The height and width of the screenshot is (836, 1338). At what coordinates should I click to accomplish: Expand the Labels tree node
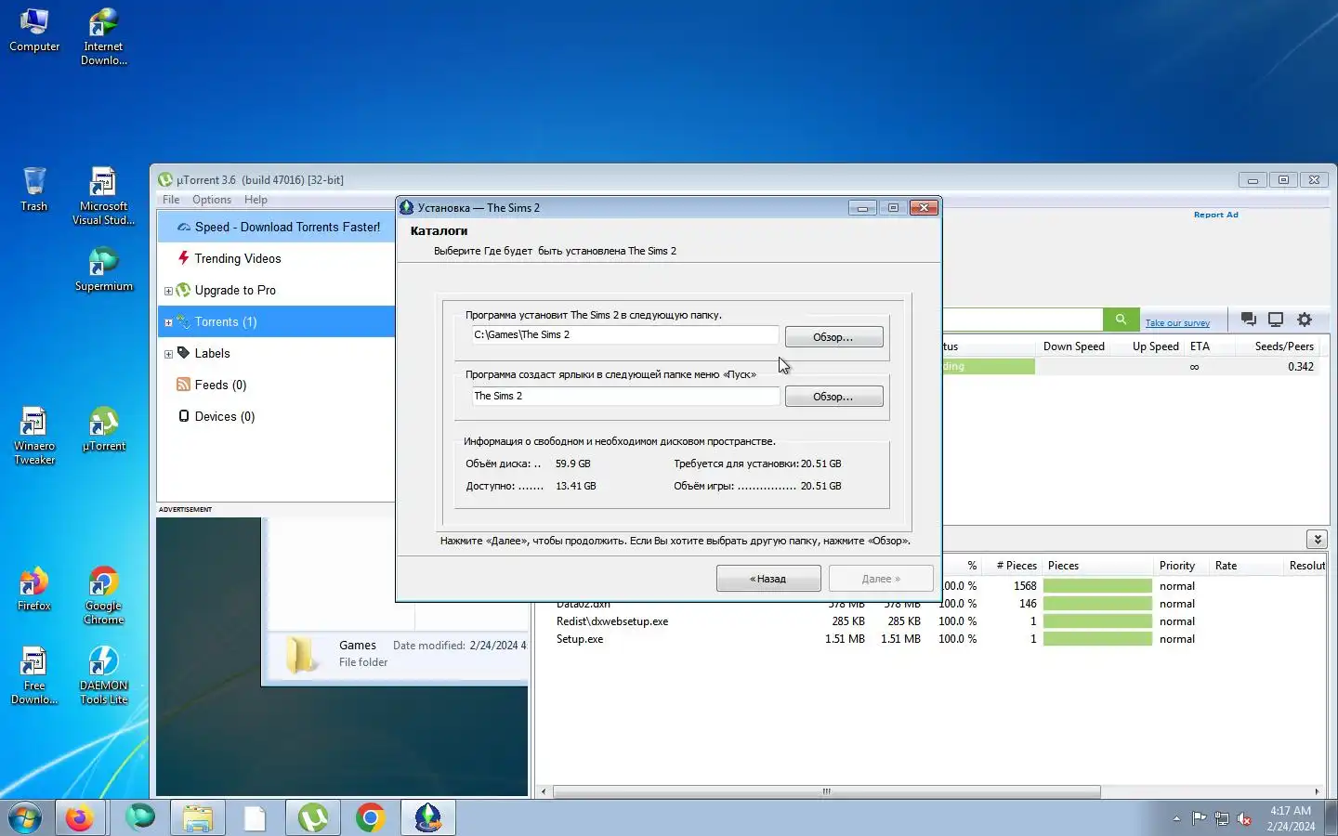pos(168,354)
